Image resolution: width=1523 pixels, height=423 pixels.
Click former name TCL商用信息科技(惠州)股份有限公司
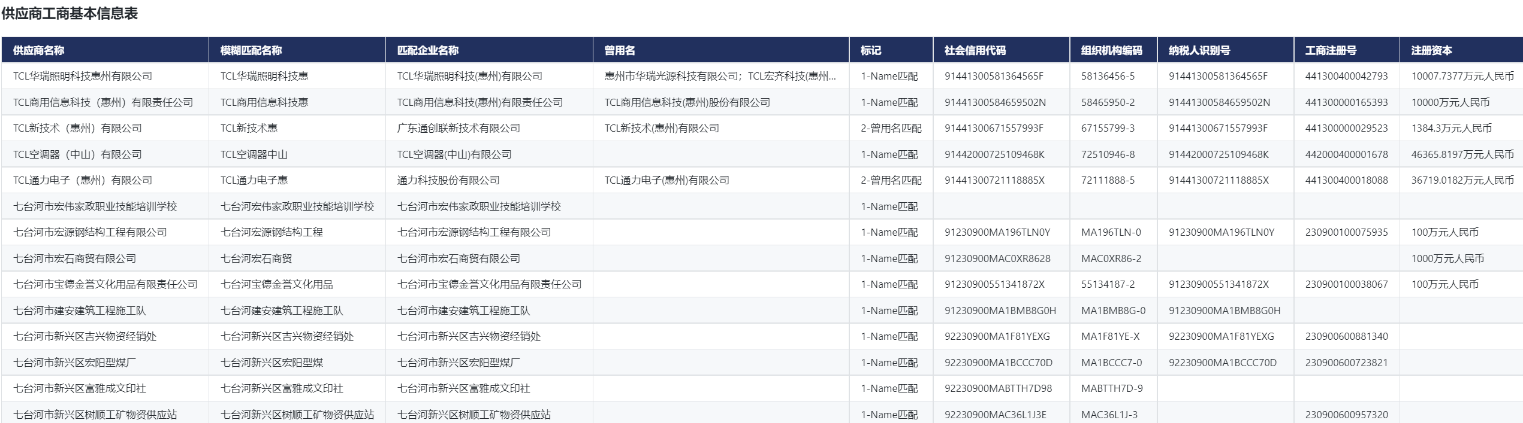pyautogui.click(x=687, y=102)
